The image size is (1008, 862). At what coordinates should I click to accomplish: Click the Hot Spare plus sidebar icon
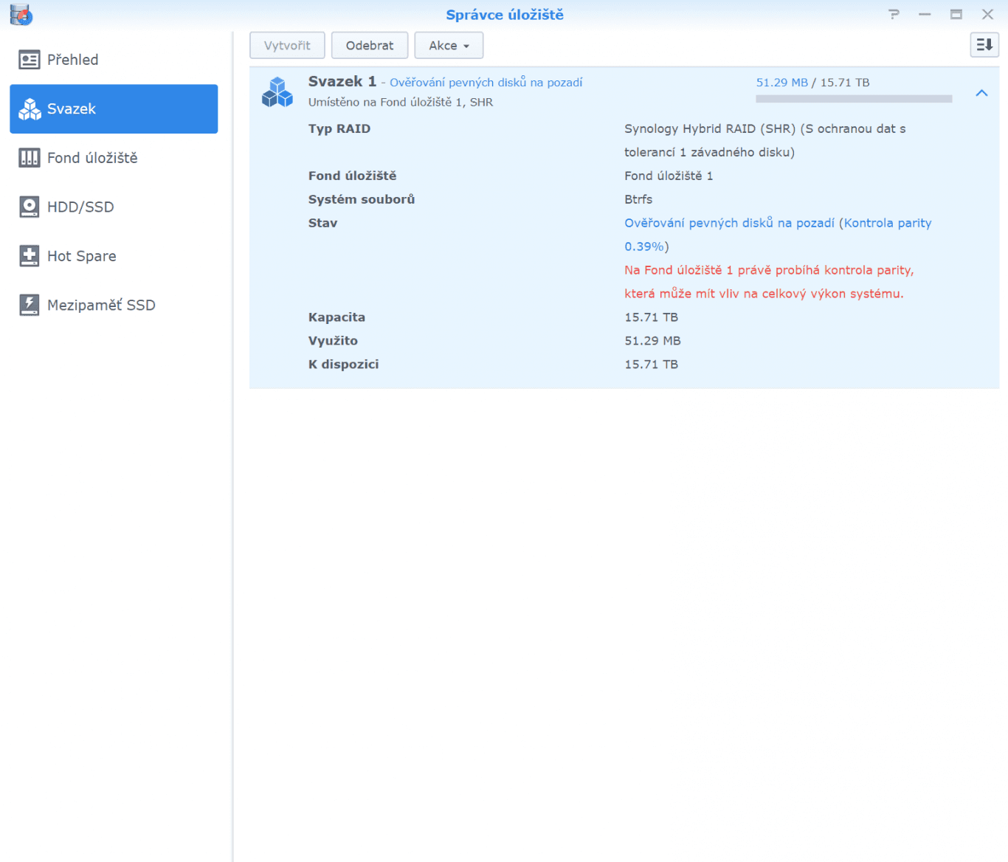click(x=30, y=256)
